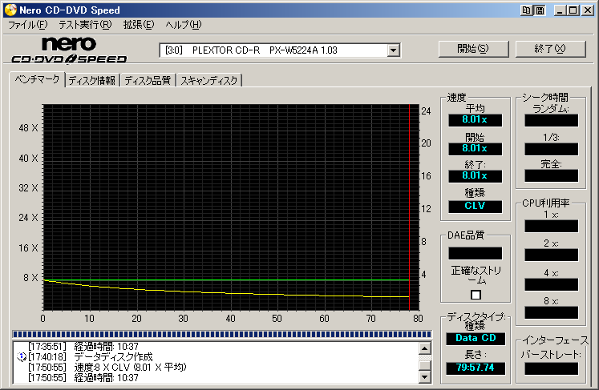599x390 pixels.
Task: Click the info icon beside データディスク作成 log entry
Action: [22, 356]
